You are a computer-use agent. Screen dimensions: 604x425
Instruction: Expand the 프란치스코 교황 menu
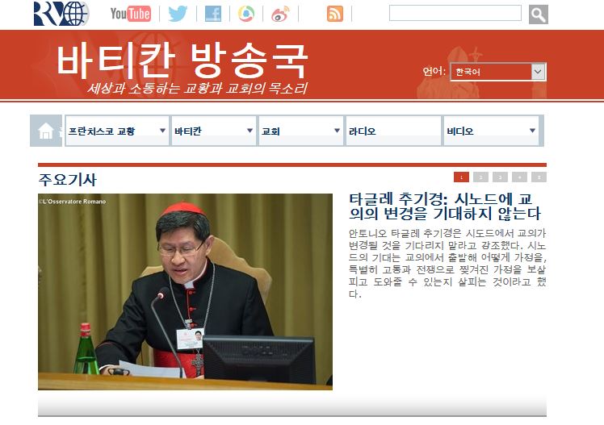(117, 131)
